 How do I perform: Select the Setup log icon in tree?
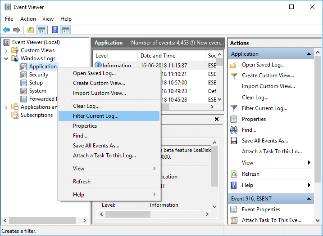click(23, 83)
